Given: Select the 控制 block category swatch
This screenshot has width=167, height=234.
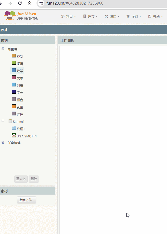Looking at the screenshot, I should (14, 56).
